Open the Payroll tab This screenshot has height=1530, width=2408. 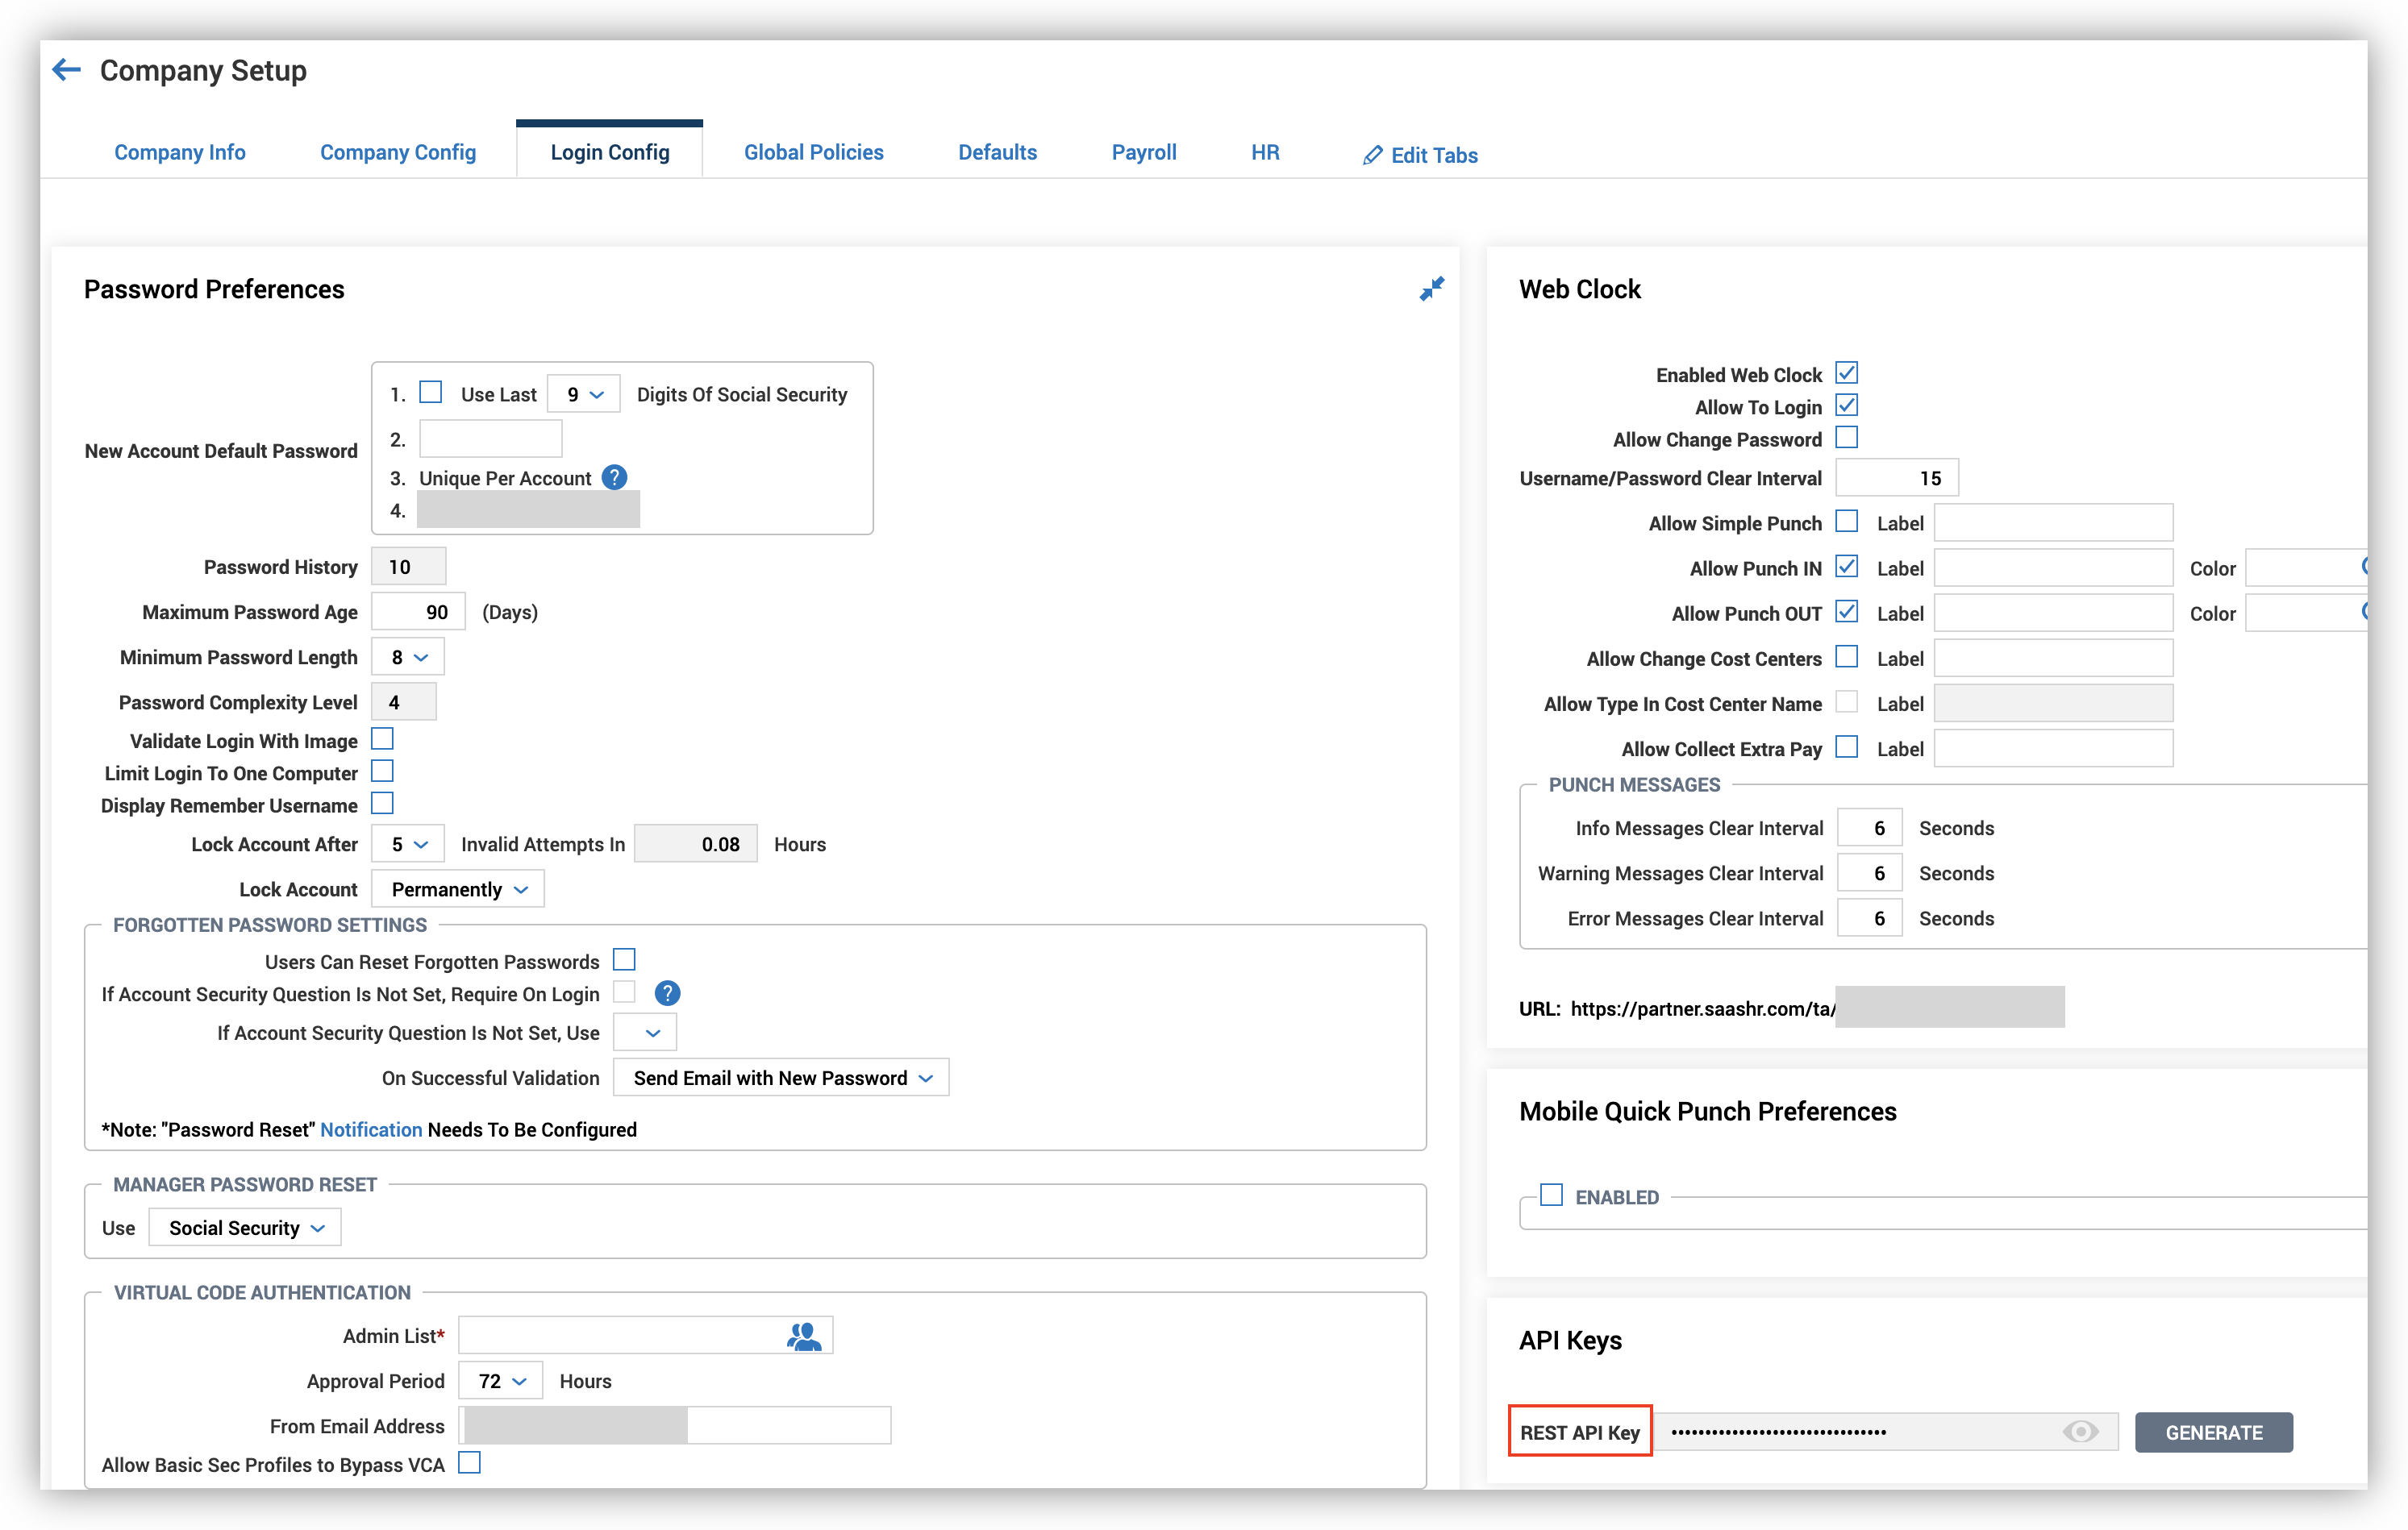click(1143, 152)
